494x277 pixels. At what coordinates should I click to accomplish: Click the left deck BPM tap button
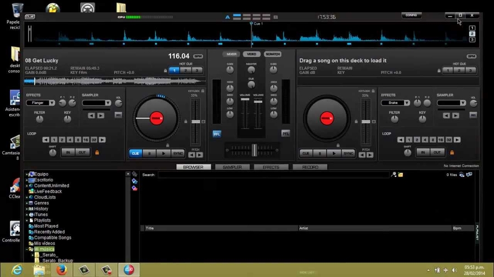tap(198, 56)
